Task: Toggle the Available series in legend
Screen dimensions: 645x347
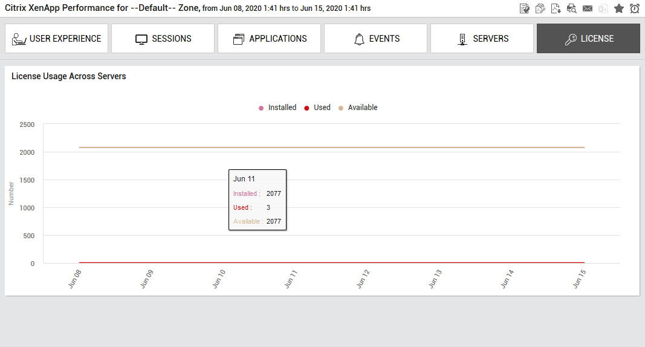Action: (x=358, y=108)
